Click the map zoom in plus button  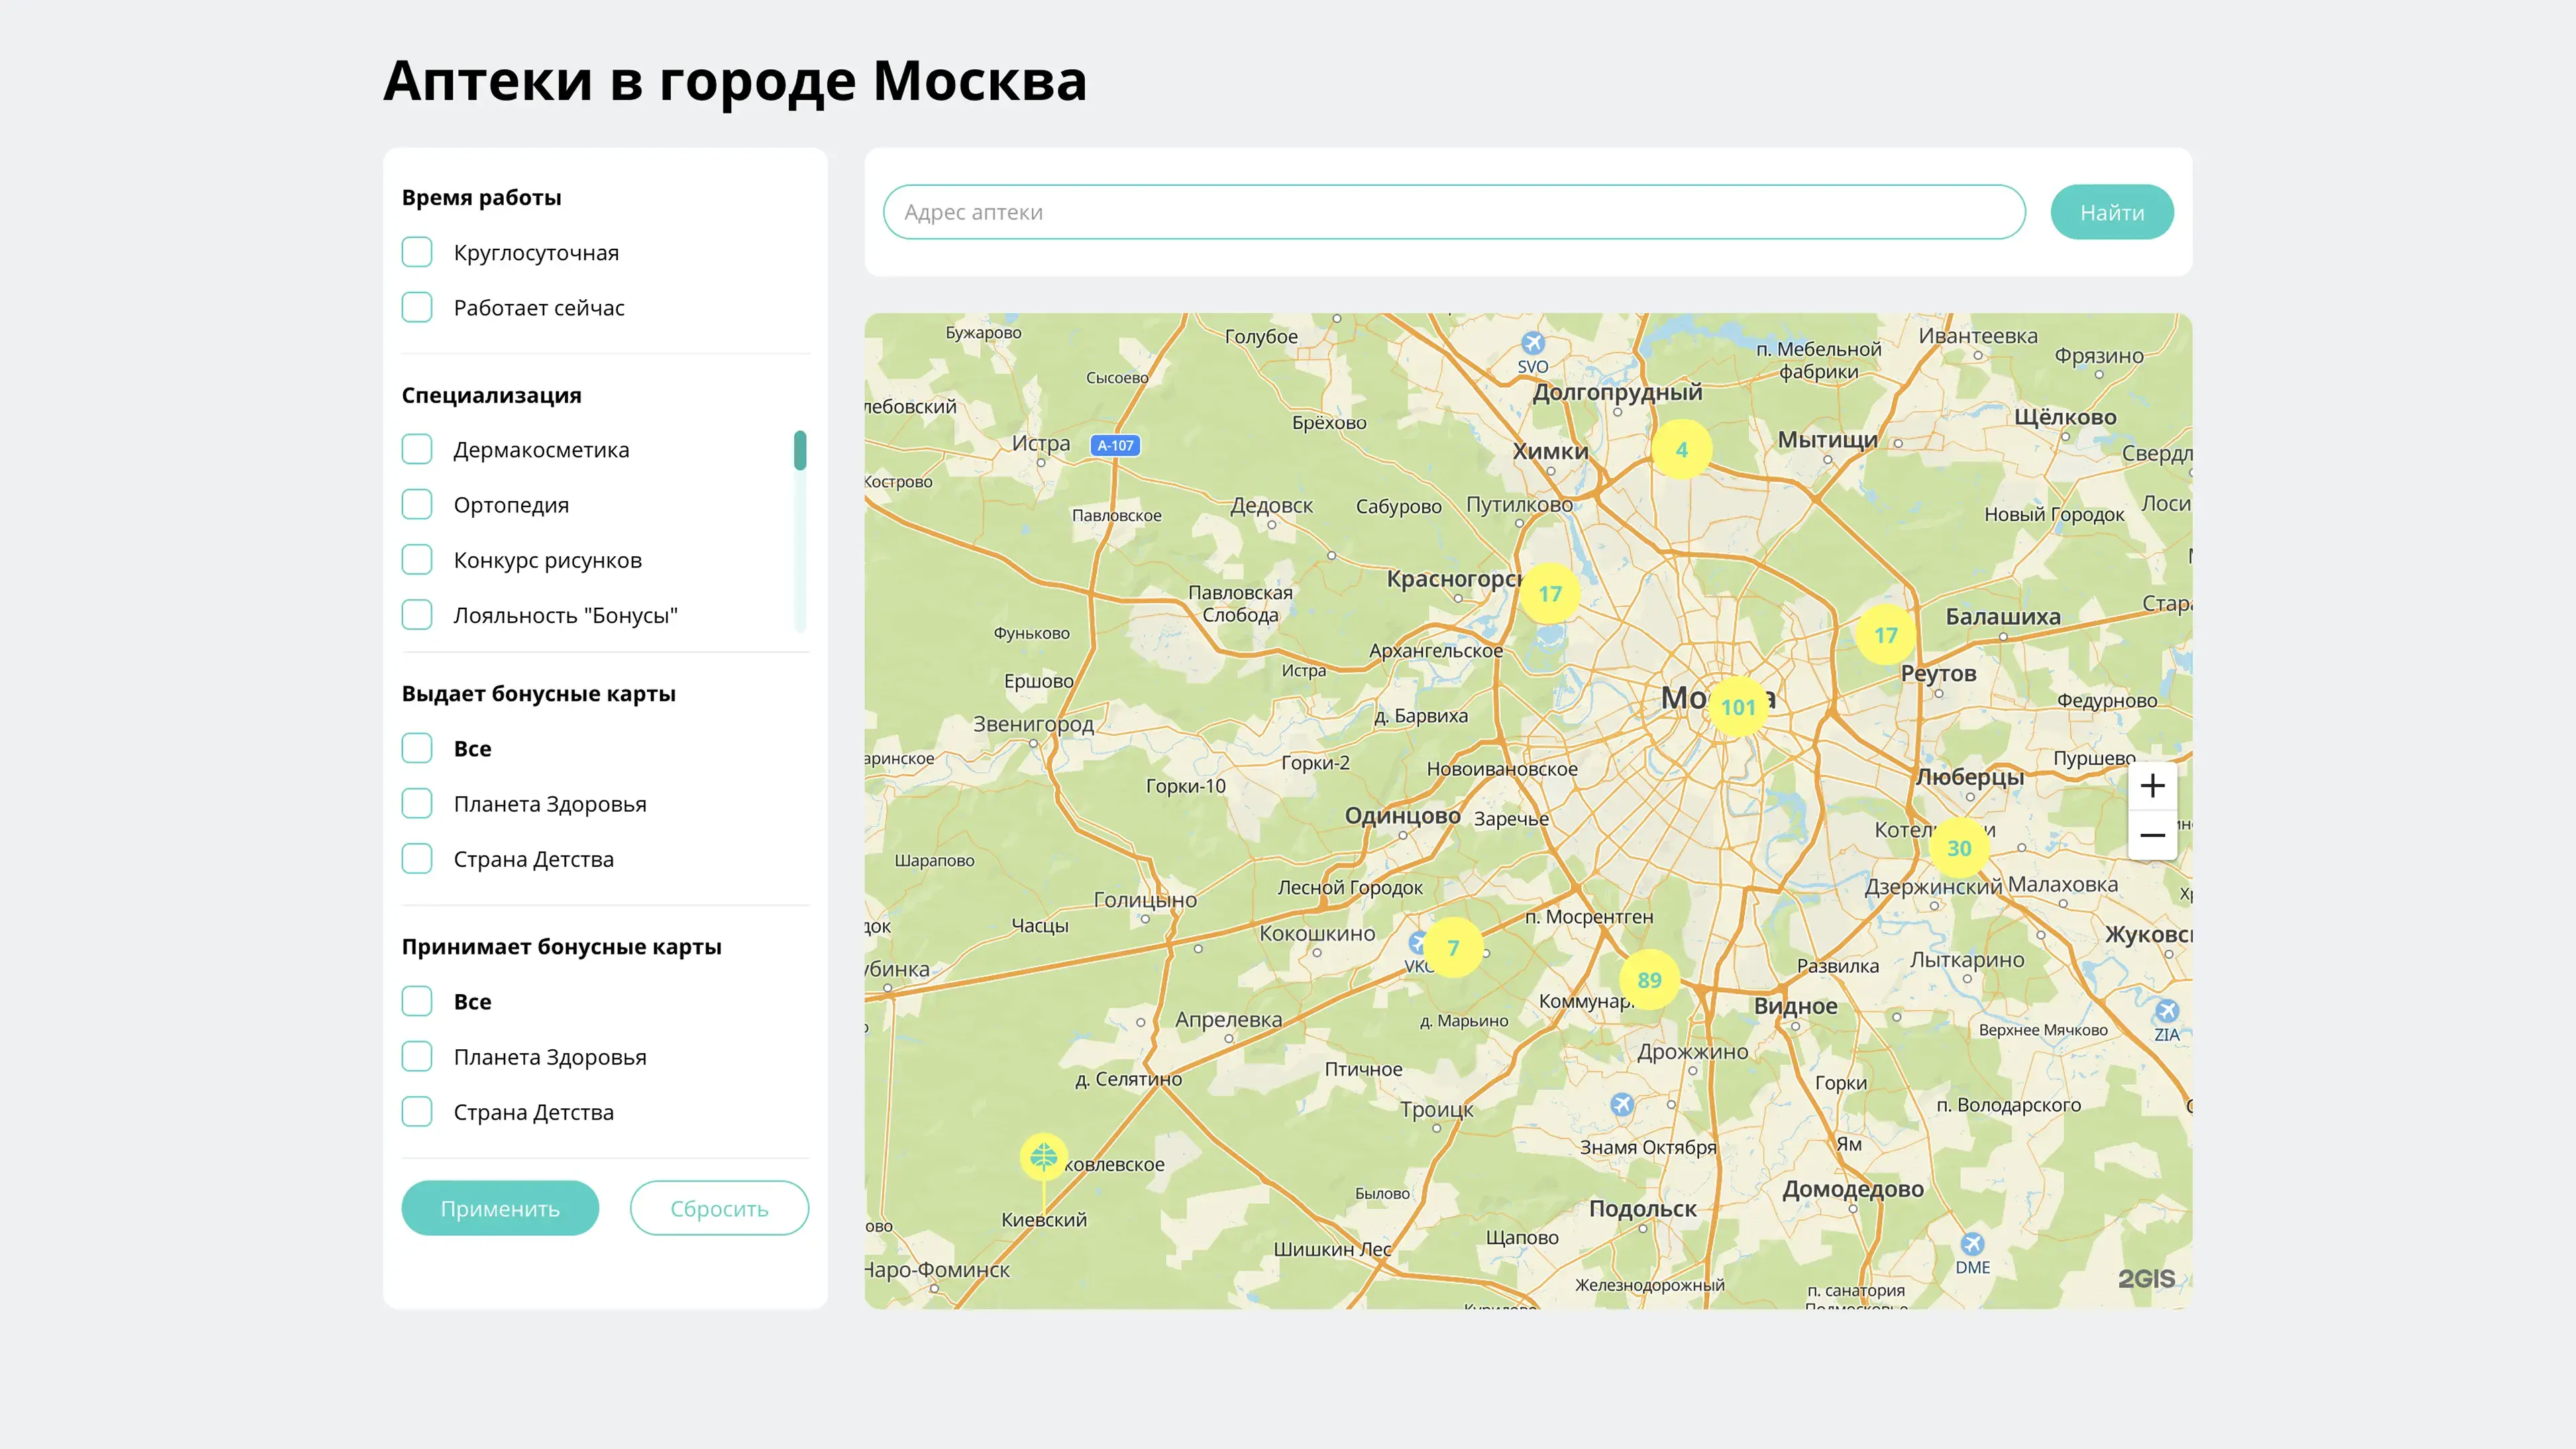(2152, 786)
